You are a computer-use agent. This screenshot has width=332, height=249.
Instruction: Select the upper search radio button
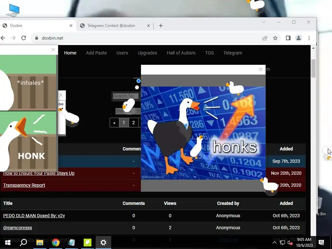[138, 81]
